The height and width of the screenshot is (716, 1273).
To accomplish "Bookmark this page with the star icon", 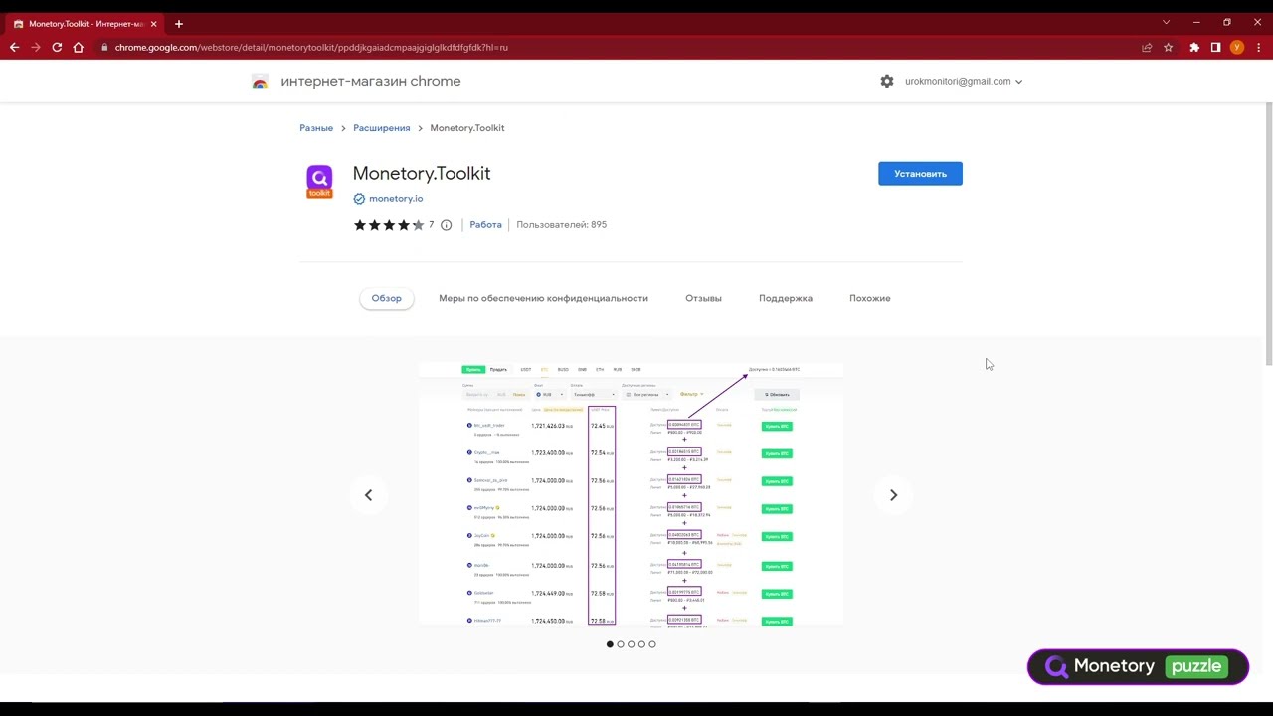I will coord(1169,47).
